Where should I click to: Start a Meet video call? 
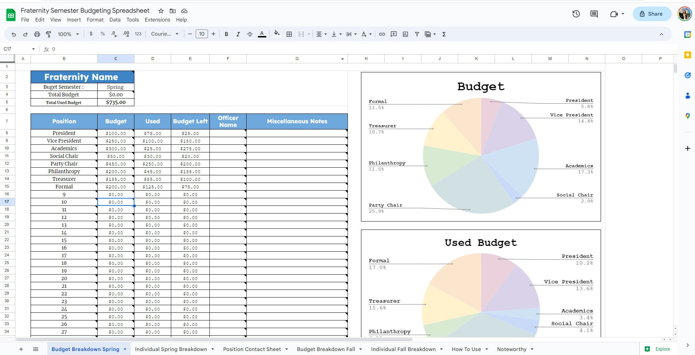pos(614,14)
